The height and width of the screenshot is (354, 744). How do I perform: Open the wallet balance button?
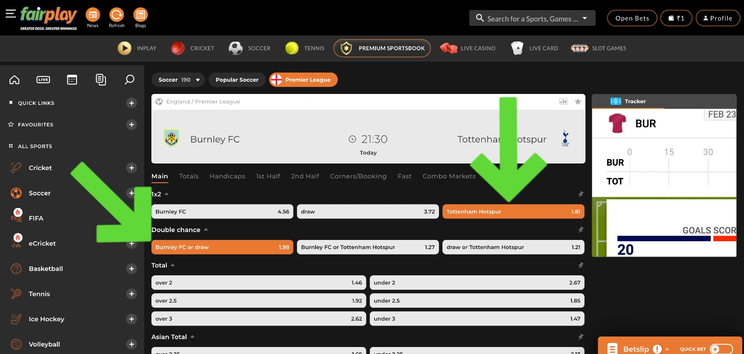pyautogui.click(x=676, y=18)
